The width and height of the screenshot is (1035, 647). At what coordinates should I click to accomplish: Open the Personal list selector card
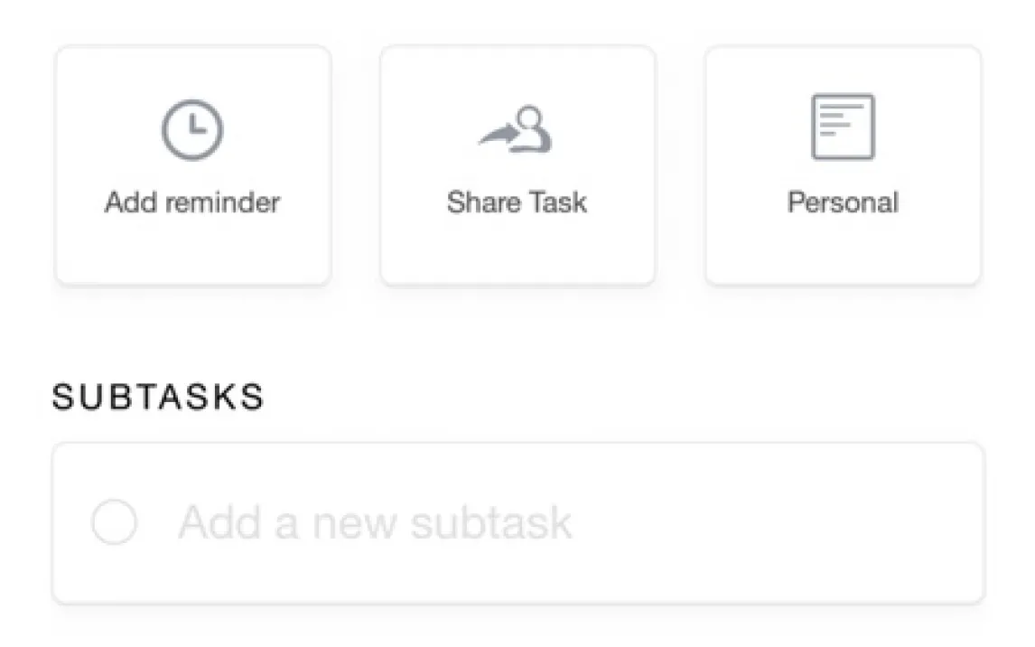(843, 165)
